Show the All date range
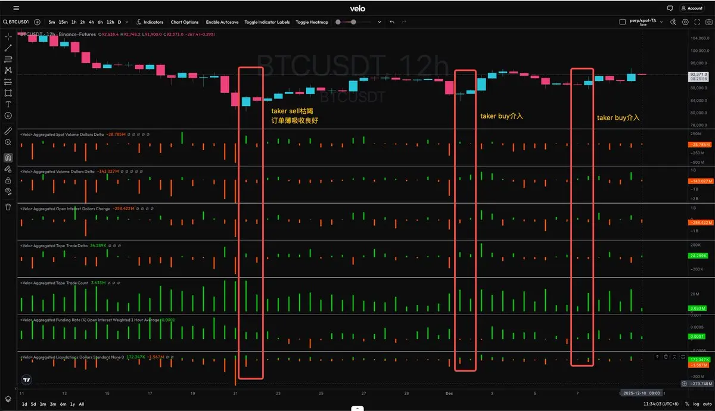Image resolution: width=715 pixels, height=411 pixels. pyautogui.click(x=81, y=404)
